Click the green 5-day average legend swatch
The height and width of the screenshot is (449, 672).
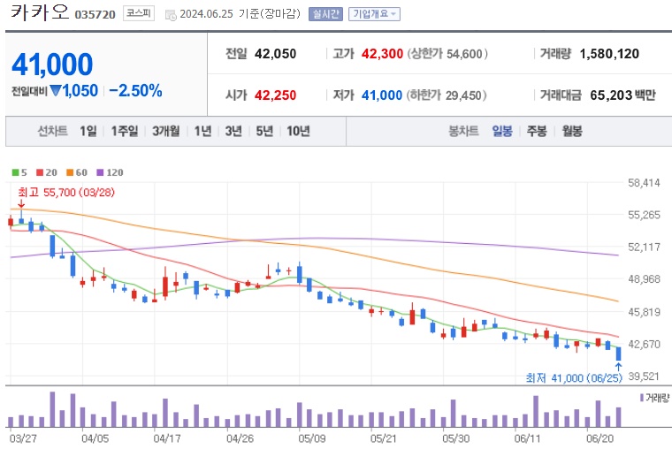[15, 172]
